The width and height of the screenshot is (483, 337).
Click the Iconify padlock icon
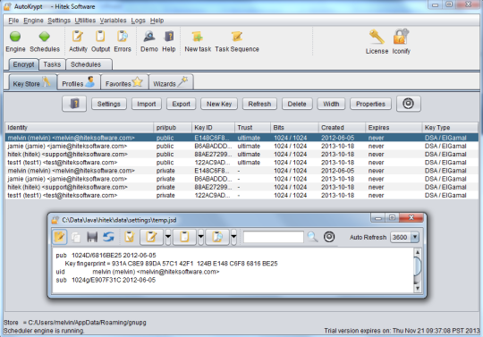pos(401,37)
